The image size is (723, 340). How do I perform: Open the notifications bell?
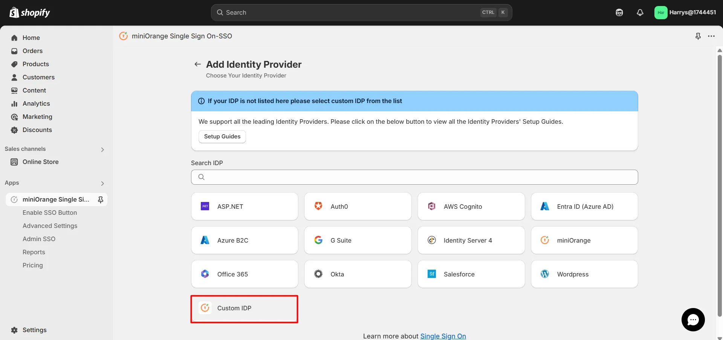coord(640,12)
